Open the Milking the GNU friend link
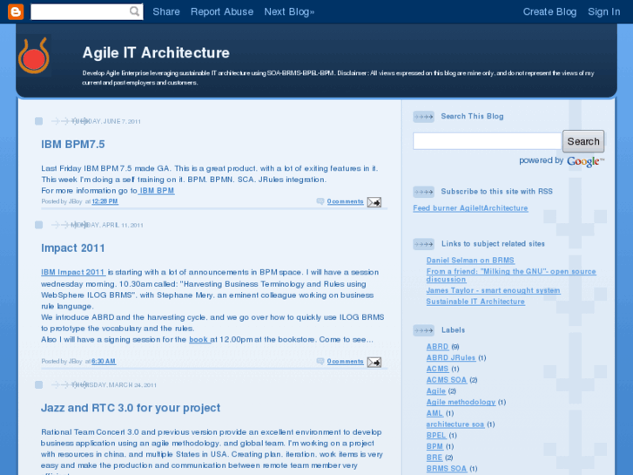 coord(511,275)
